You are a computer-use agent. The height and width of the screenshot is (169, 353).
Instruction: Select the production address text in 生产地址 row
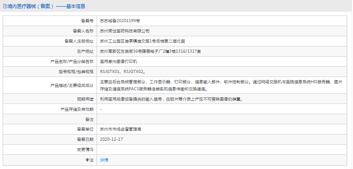151,51
